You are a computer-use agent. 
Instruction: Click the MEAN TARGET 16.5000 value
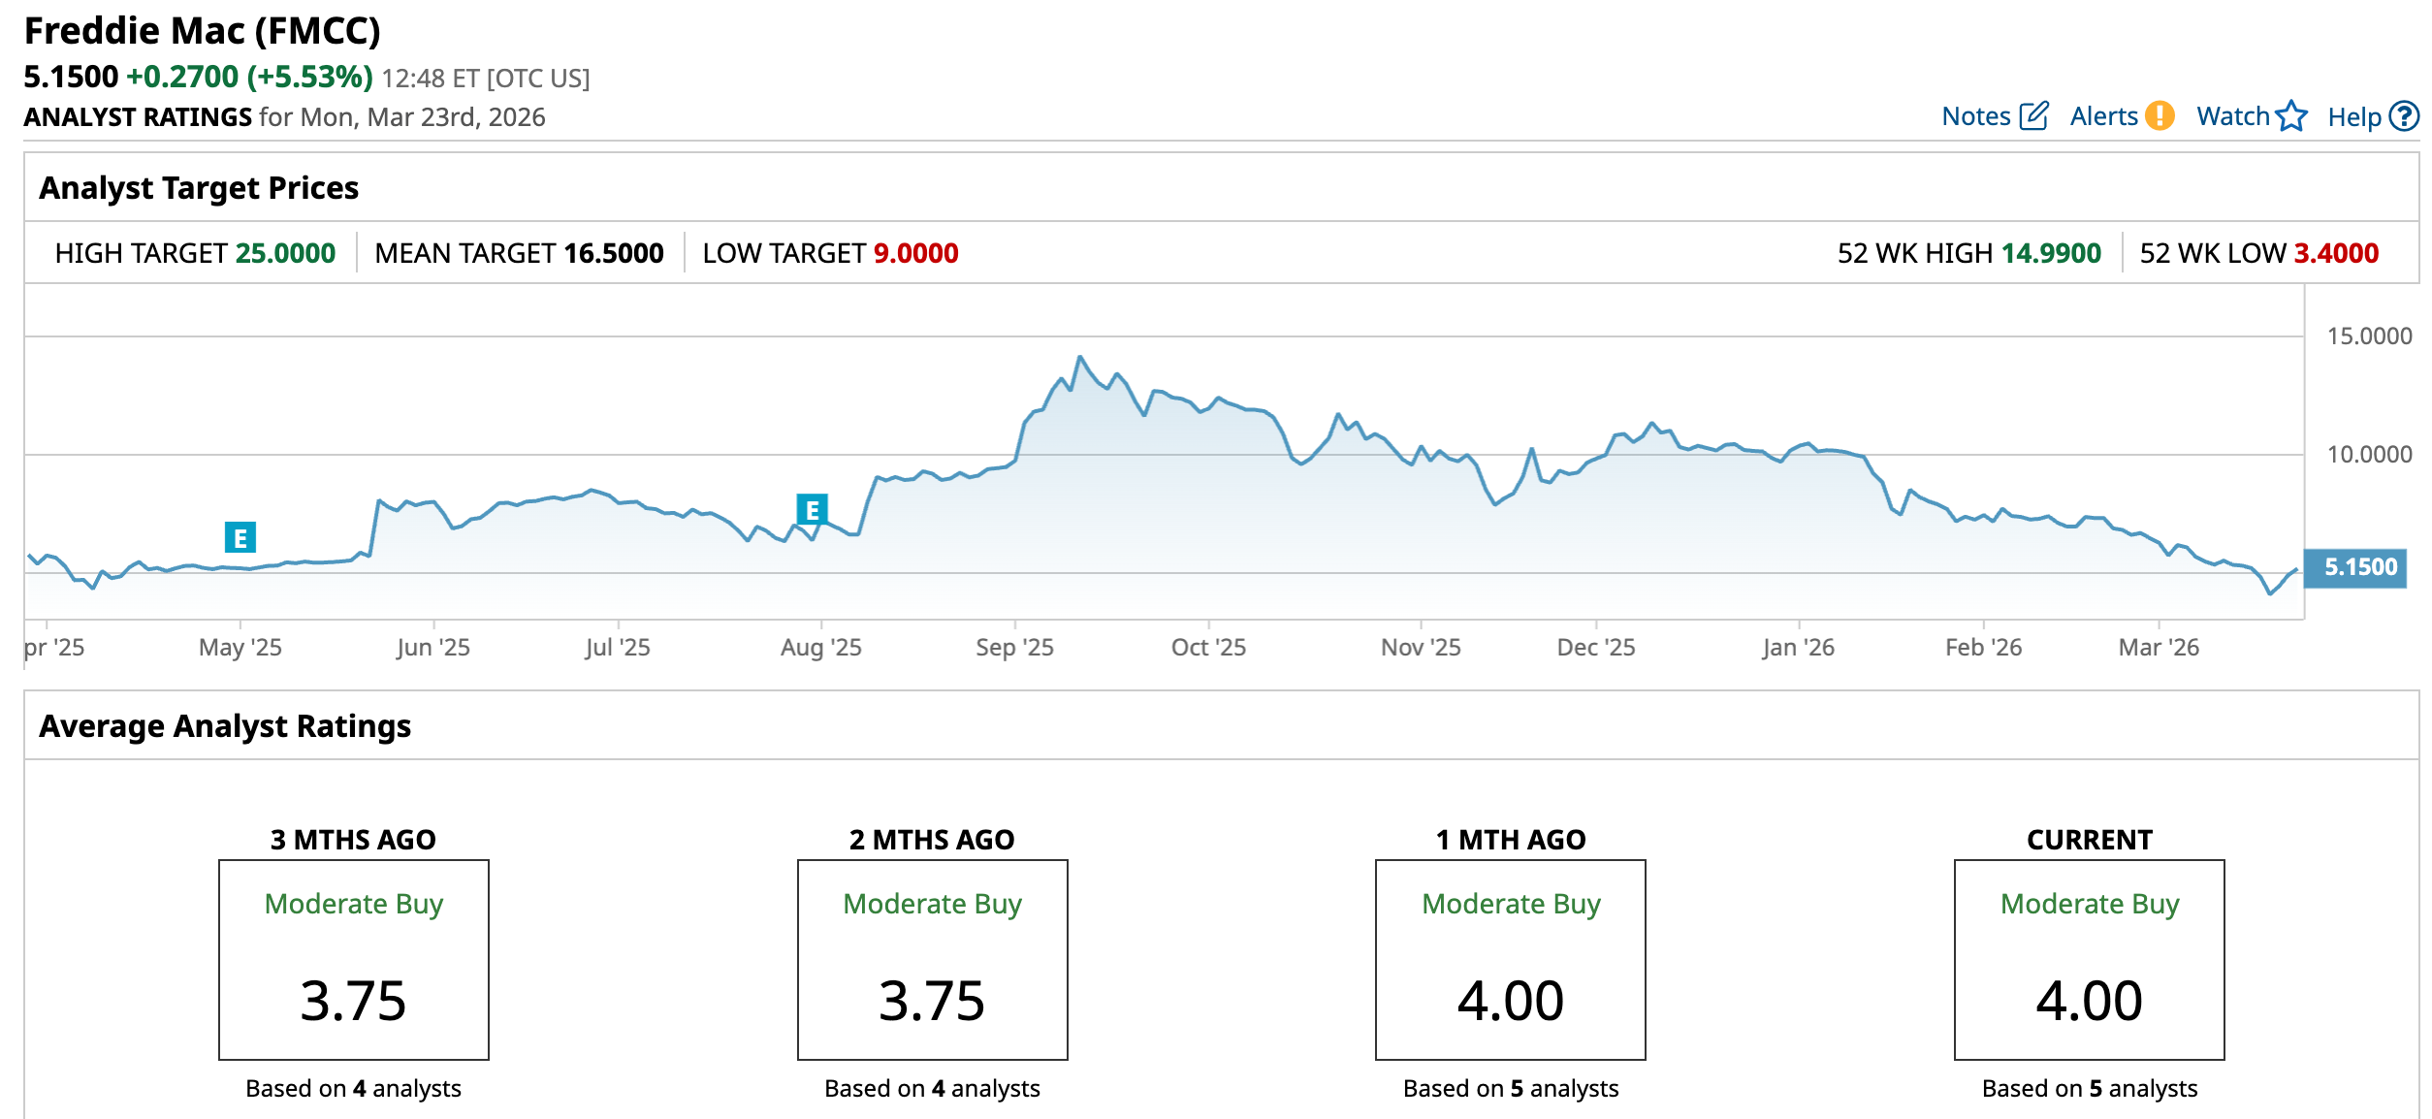click(x=614, y=253)
